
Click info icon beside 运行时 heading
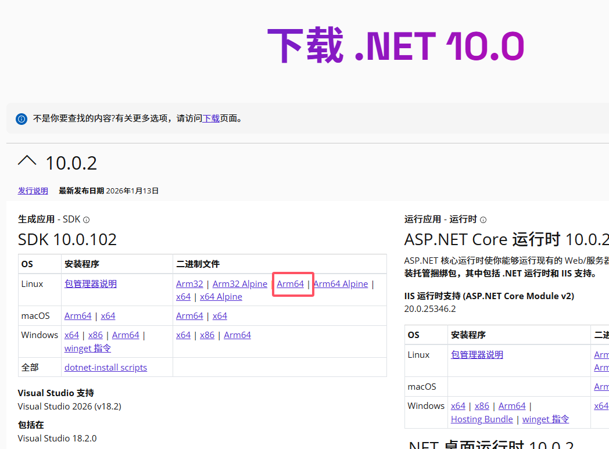(x=483, y=220)
